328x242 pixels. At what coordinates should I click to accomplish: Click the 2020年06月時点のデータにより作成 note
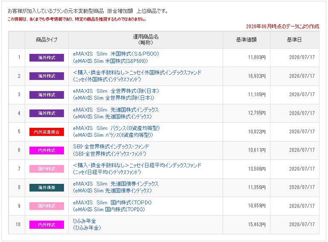tap(283, 27)
